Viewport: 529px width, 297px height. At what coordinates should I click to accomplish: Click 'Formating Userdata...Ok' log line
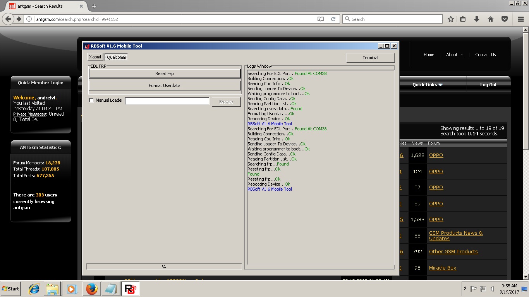pyautogui.click(x=271, y=114)
